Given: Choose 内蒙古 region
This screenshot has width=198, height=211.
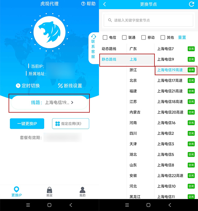Looking at the screenshot, I should (135, 112).
